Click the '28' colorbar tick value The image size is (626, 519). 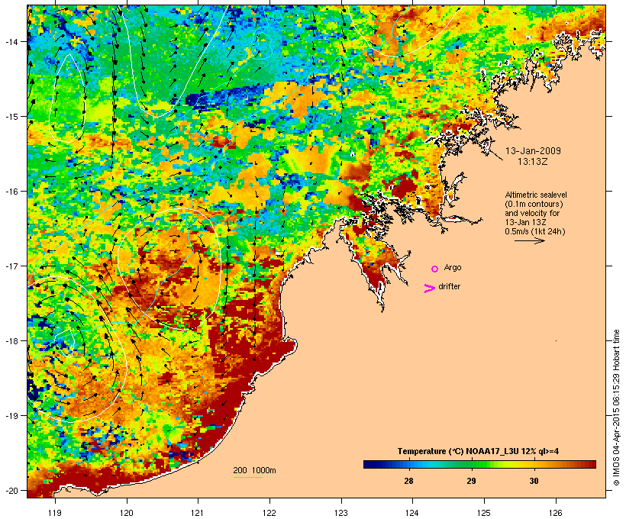[x=408, y=481]
